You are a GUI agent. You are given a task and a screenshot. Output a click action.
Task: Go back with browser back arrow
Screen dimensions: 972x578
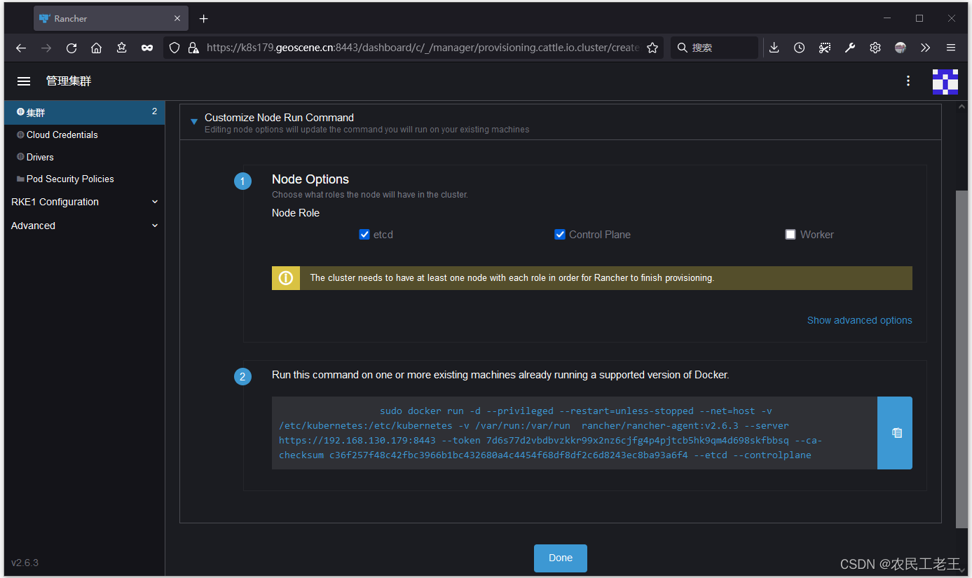(21, 48)
